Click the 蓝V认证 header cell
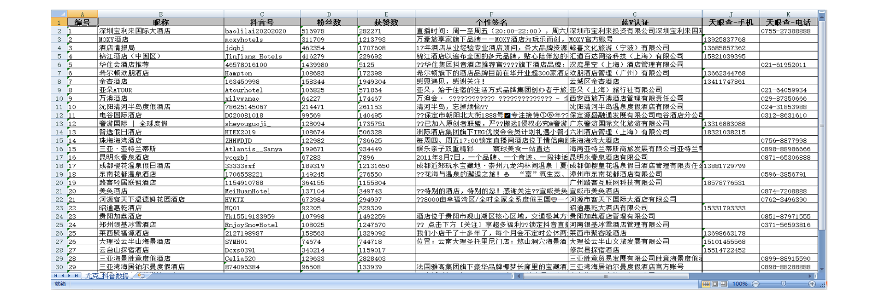This screenshot has width=885, height=299. [635, 22]
